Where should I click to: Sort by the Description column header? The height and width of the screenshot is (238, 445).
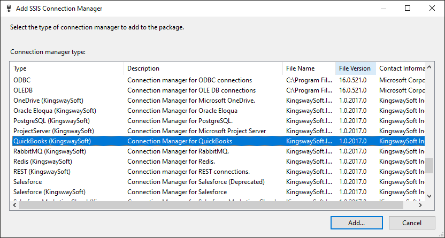(203, 68)
